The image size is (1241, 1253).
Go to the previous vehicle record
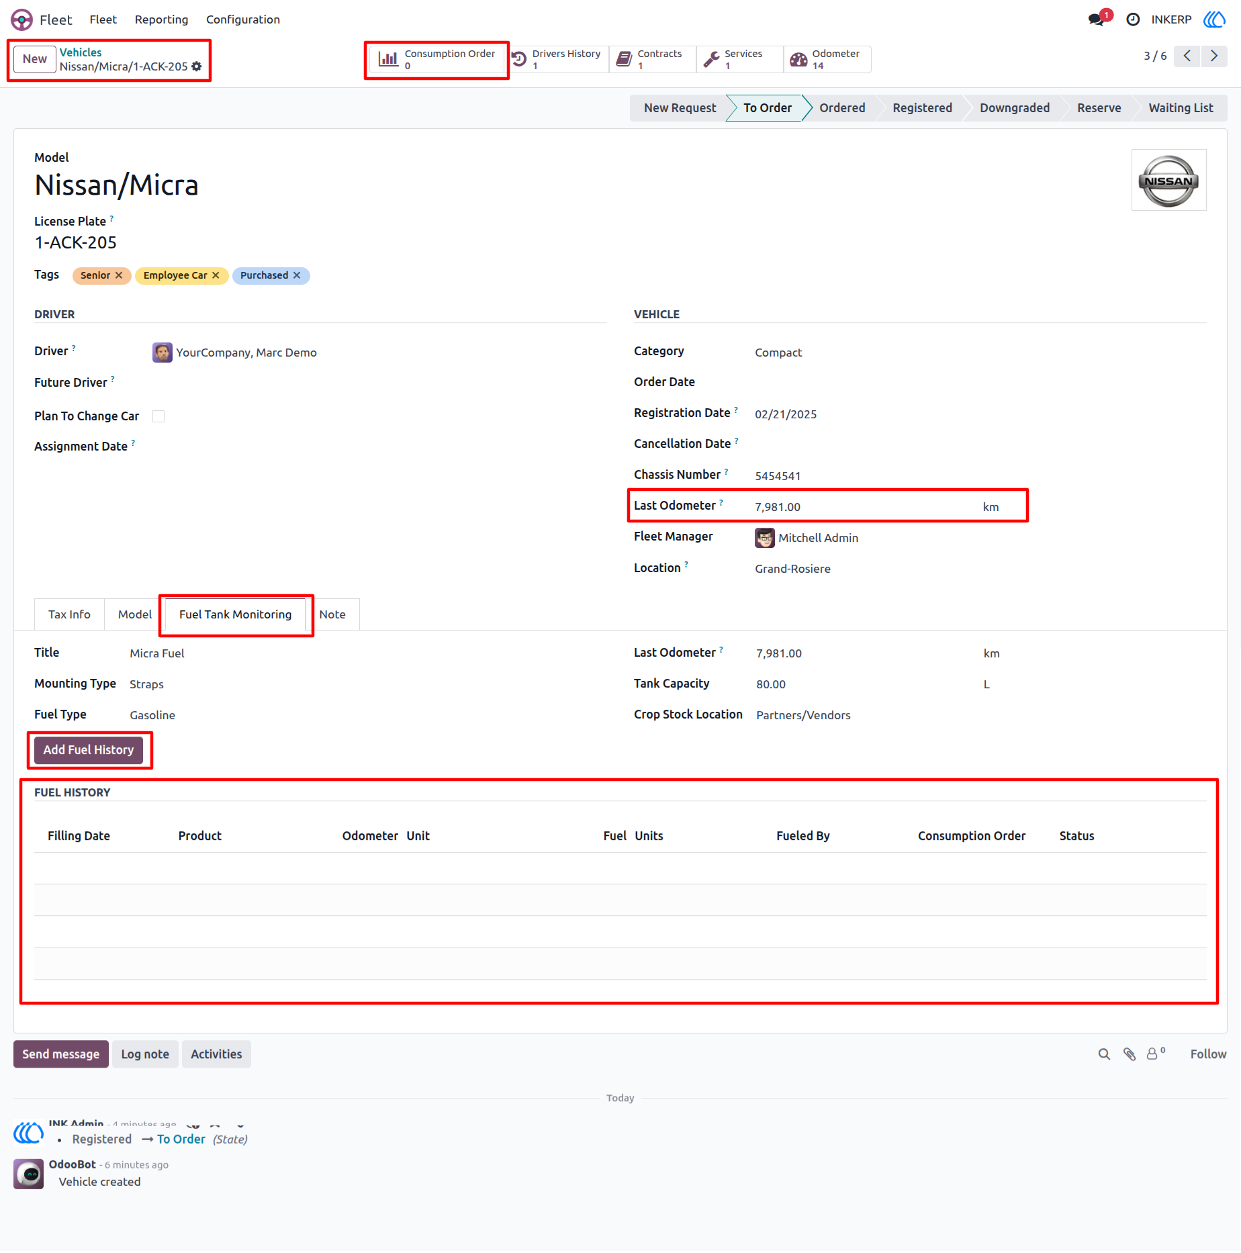point(1187,56)
